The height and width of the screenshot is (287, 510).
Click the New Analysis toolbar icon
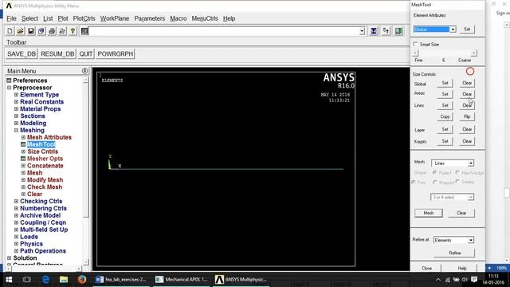pos(10,31)
